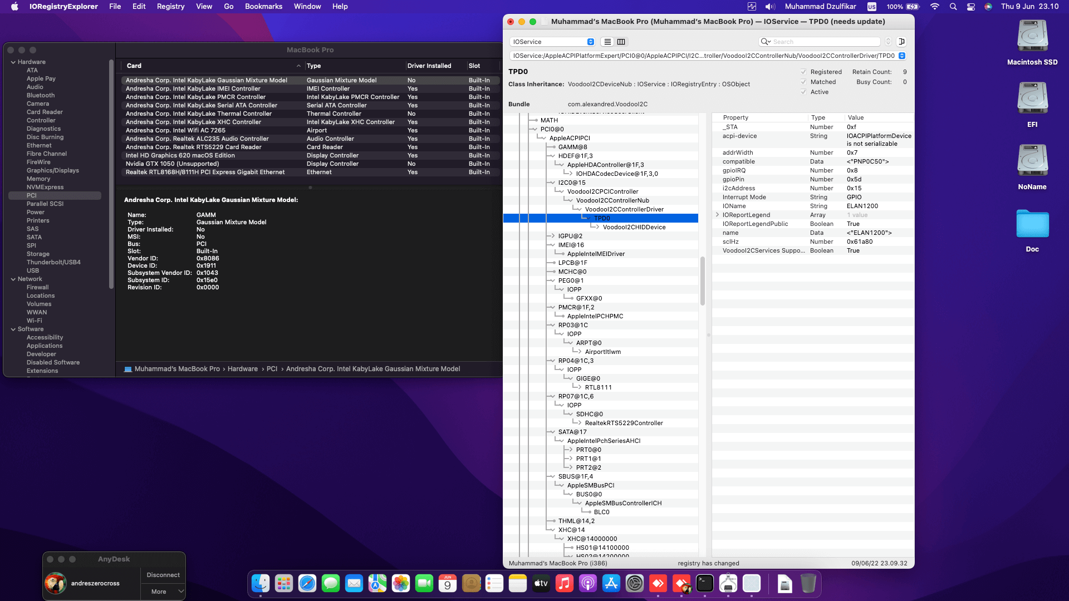Select Nvidia GTX 1050 (Unsupported) row
The image size is (1069, 601).
click(310, 164)
